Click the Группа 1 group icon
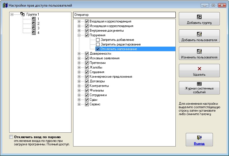 click(22, 14)
